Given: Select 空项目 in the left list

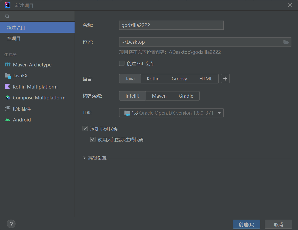Looking at the screenshot, I should pos(14,39).
